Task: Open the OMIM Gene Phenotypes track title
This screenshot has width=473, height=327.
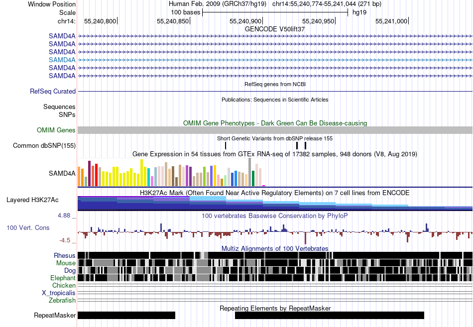Action: click(275, 123)
